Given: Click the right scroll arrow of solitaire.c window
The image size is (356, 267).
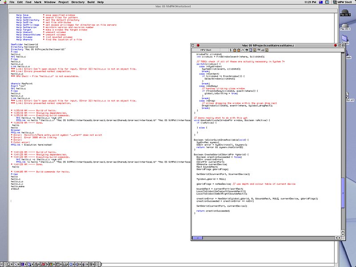Looking at the screenshot, I should 340,238.
